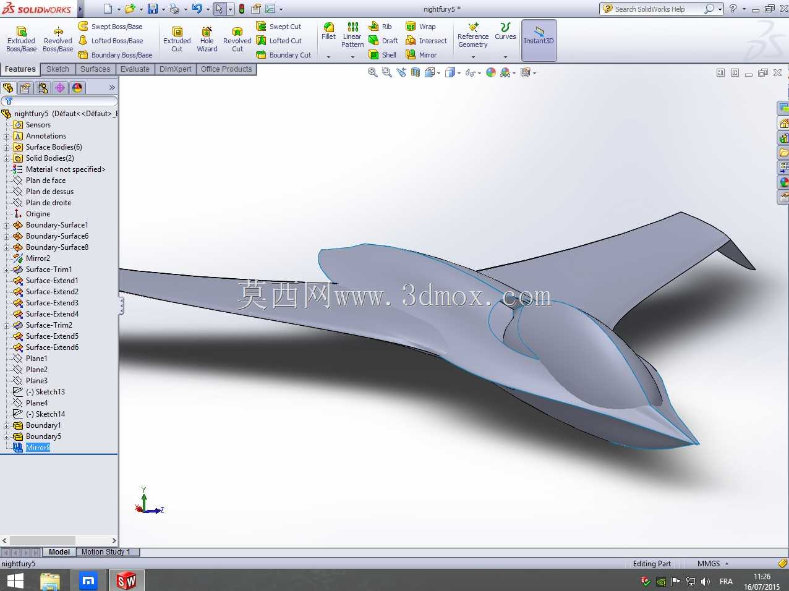The image size is (789, 591).
Task: Choose Swept Boss/Base
Action: (111, 27)
